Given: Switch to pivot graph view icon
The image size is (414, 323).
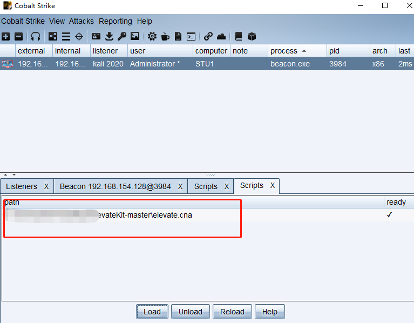Looking at the screenshot, I should [53, 36].
